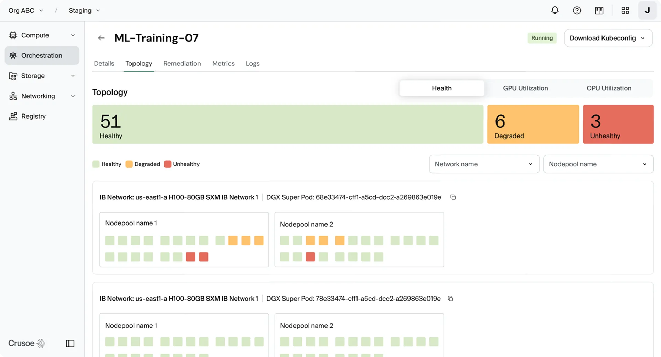The image size is (661, 357).
Task: Click the Compute chip icon
Action: (x=13, y=35)
